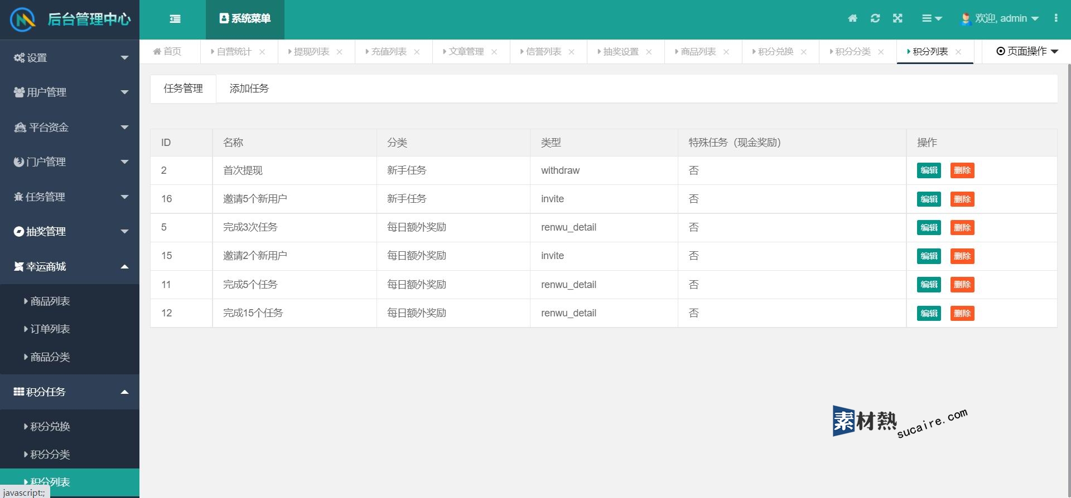This screenshot has height=498, width=1071.
Task: Click the refresh icon in header
Action: 875,18
